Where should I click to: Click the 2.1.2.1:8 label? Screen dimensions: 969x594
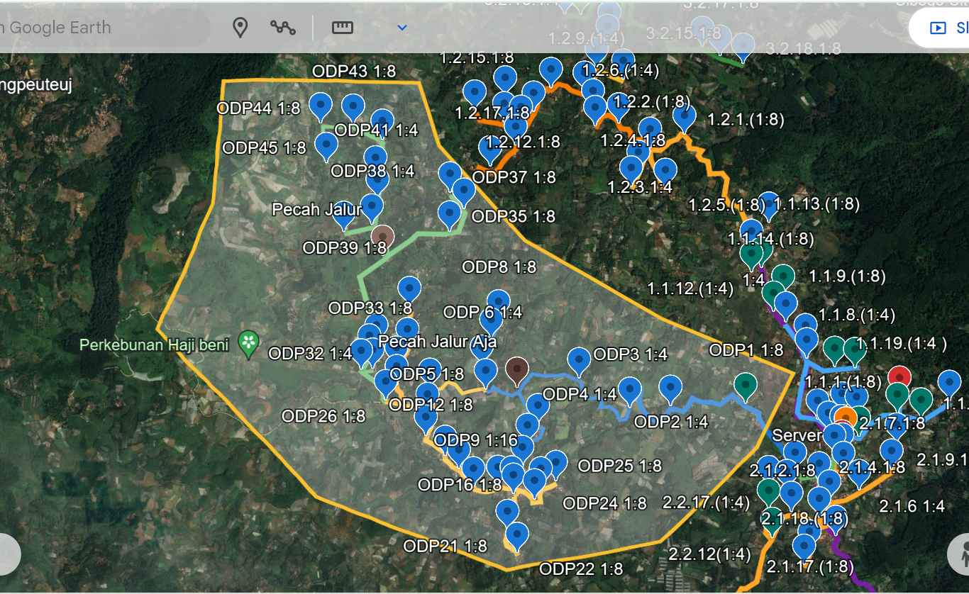pos(782,471)
